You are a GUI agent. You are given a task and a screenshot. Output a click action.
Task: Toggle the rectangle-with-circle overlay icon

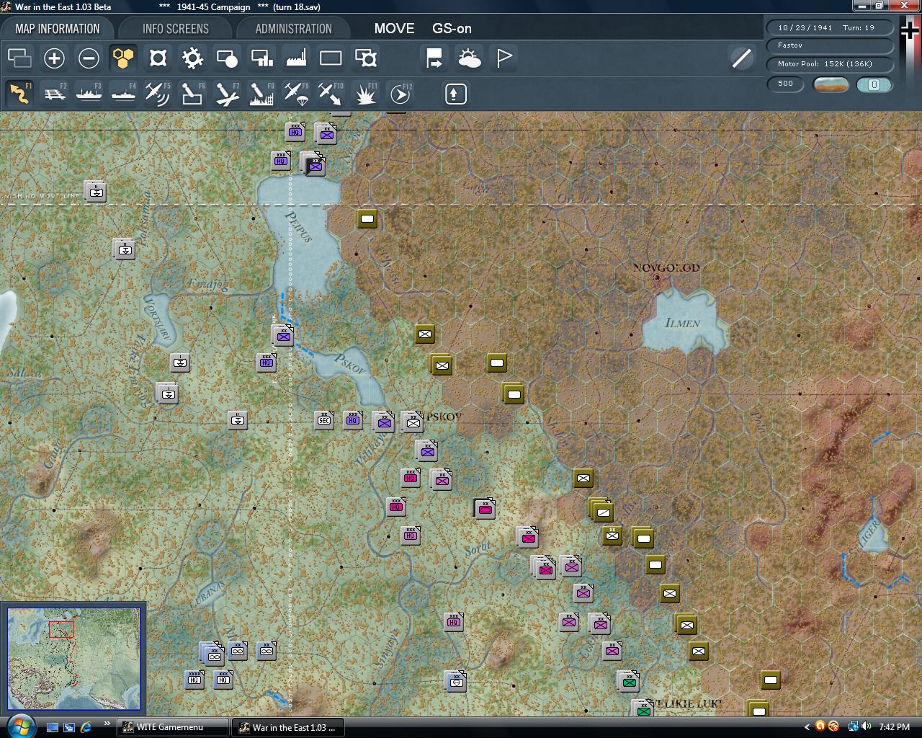coord(227,58)
